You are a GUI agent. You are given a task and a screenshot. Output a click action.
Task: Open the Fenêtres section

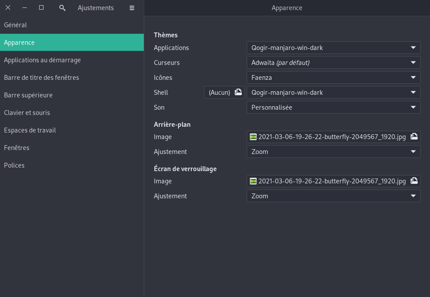click(x=72, y=147)
